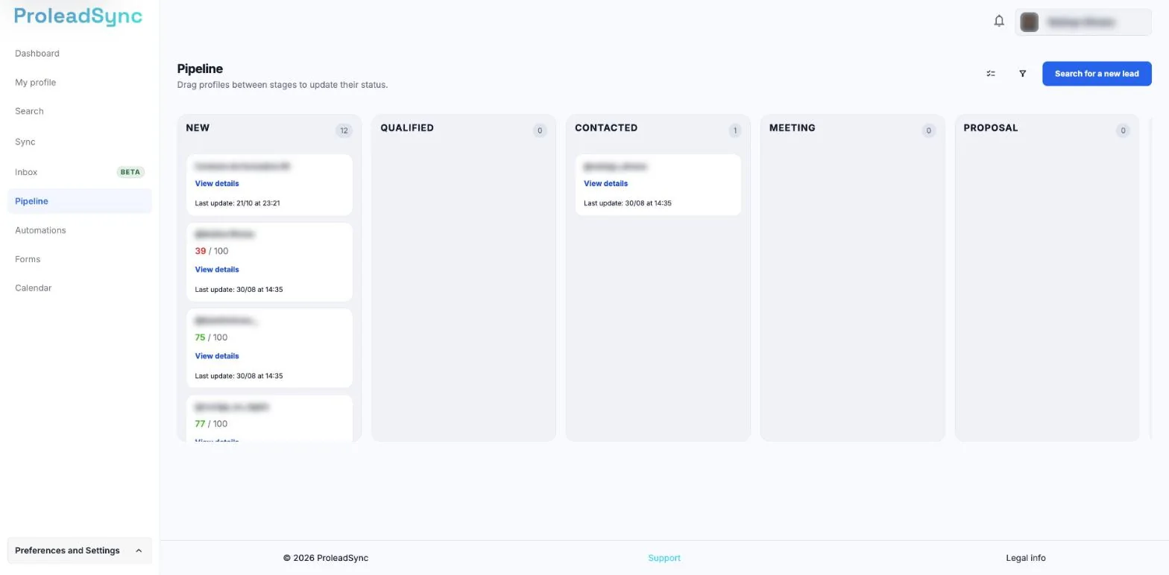Open the user account menu
Viewport: 1169px width, 575px height.
[1083, 22]
